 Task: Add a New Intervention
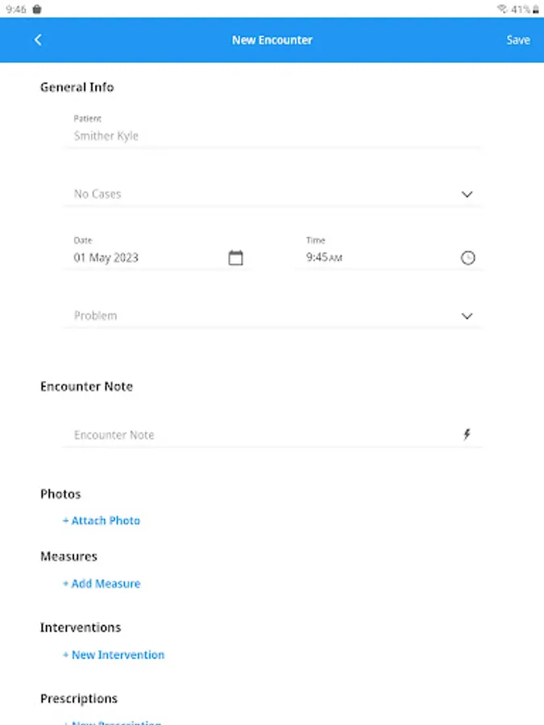click(114, 655)
